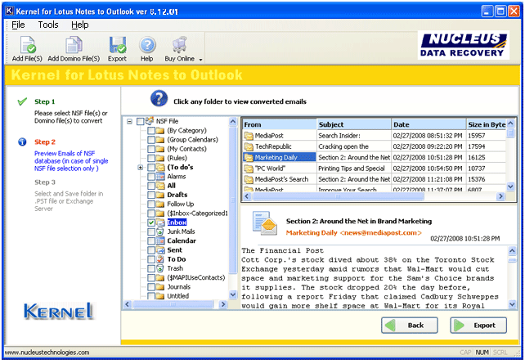Click the Calendar folder icon in tree
525x364 pixels.
click(160, 240)
